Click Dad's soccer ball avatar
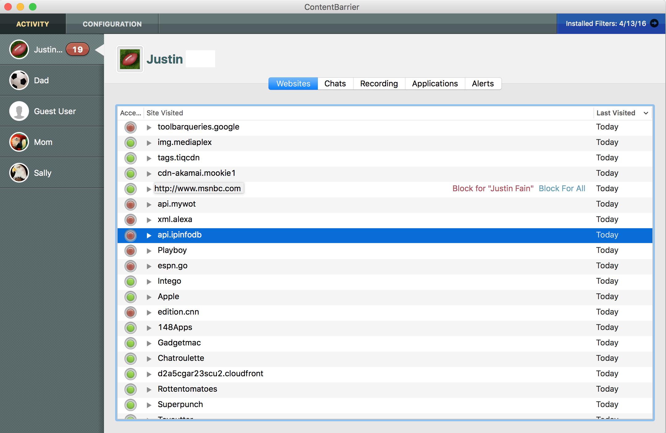 (19, 80)
